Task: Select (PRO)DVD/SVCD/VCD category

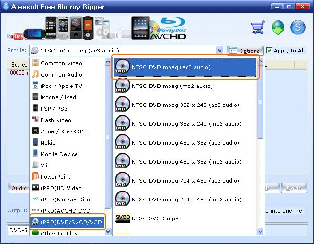Action: (x=67, y=222)
